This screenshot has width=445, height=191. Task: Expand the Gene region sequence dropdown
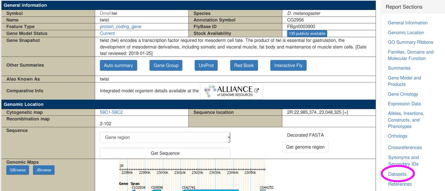(165, 137)
